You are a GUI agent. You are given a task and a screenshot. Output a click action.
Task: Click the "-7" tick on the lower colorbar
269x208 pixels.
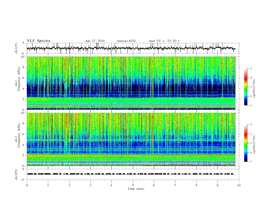tap(250, 161)
